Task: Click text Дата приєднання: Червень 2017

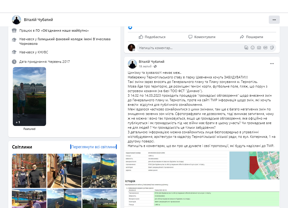Action: point(45,62)
